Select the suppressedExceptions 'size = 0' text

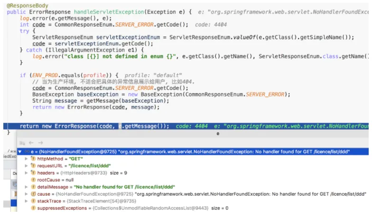pyautogui.click(x=220, y=208)
